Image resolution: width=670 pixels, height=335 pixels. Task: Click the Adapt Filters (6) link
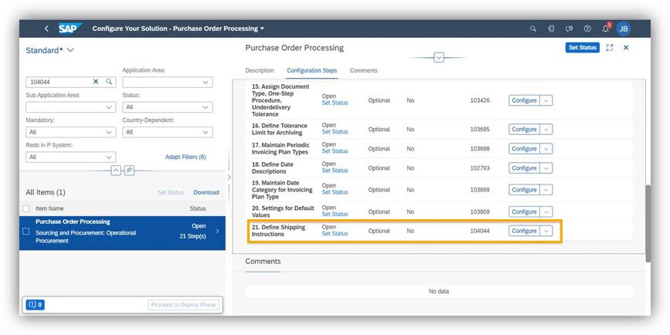pos(185,157)
